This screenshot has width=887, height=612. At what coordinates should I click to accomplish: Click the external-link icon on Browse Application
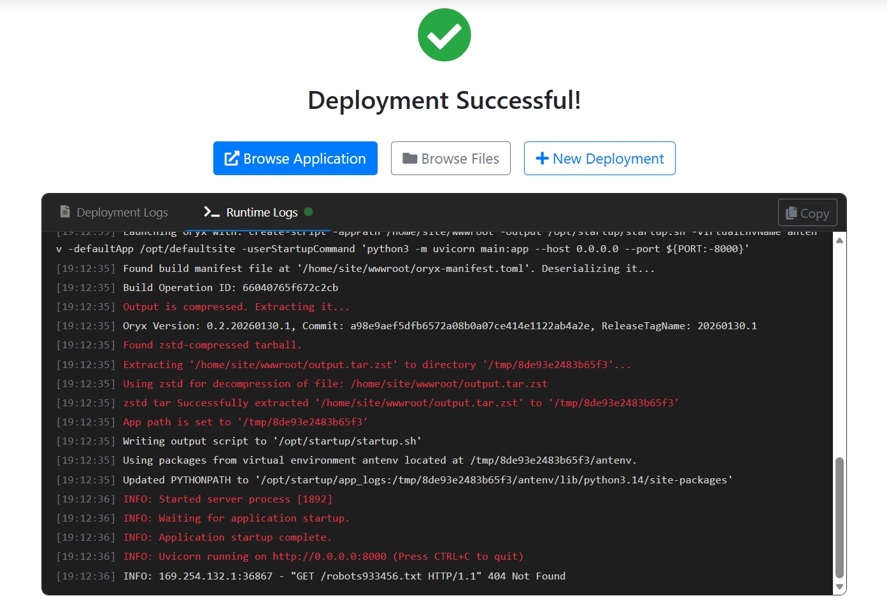(231, 158)
